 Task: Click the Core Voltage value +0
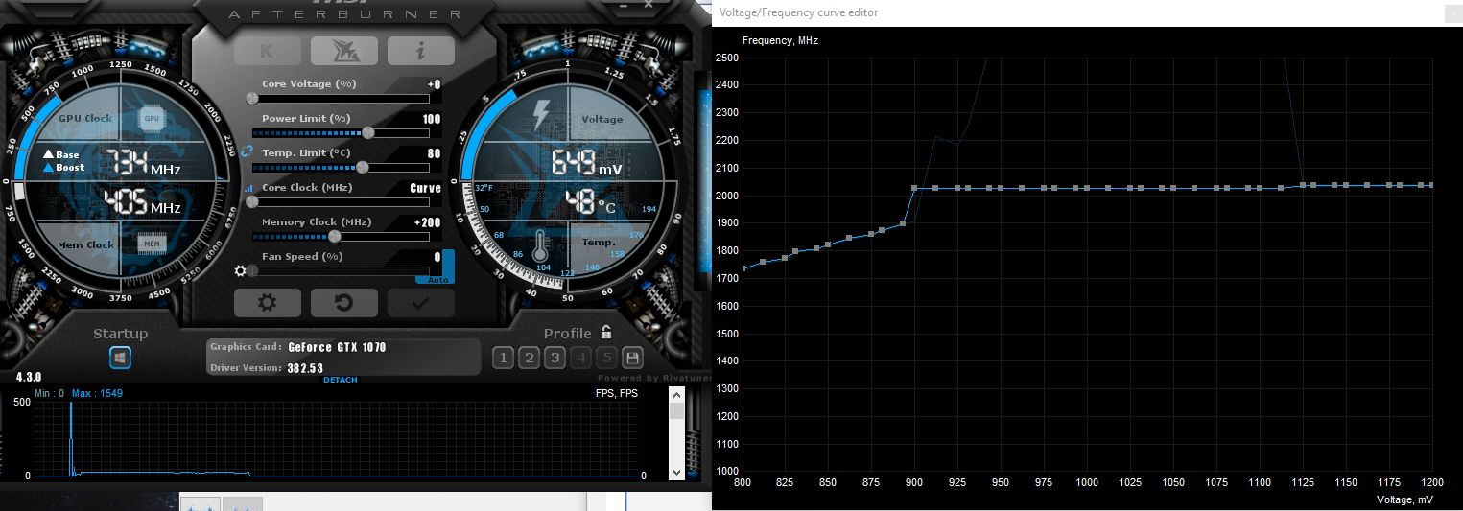(434, 84)
